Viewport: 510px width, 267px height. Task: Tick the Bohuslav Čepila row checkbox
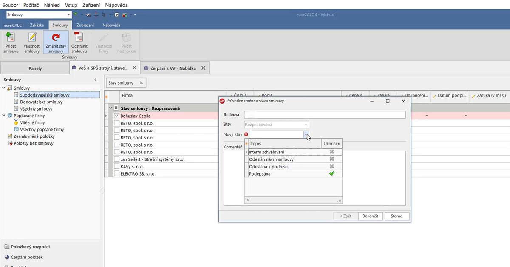[x=117, y=116]
